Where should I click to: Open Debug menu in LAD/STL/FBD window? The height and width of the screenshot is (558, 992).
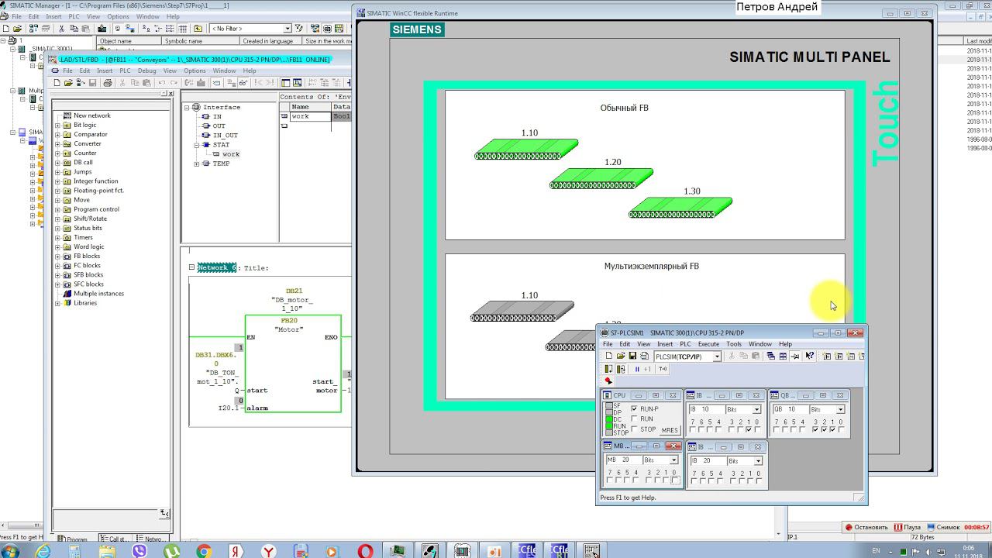[146, 71]
